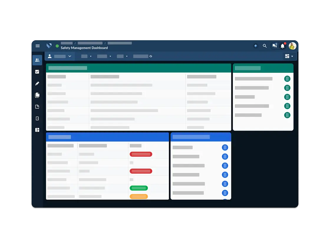
Task: Open the dashboard layout switcher dropdown
Action: [289, 56]
